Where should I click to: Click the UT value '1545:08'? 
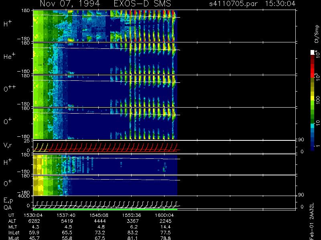pyautogui.click(x=99, y=215)
